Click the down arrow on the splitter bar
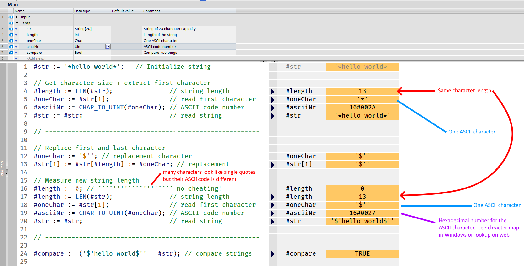Viewport: 524px width, 266px height. pos(274,61)
